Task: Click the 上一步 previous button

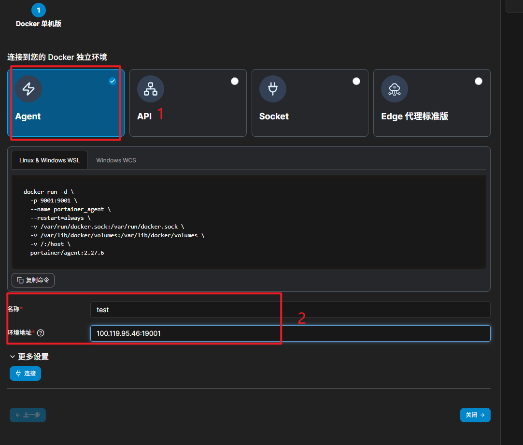Action: [x=28, y=415]
